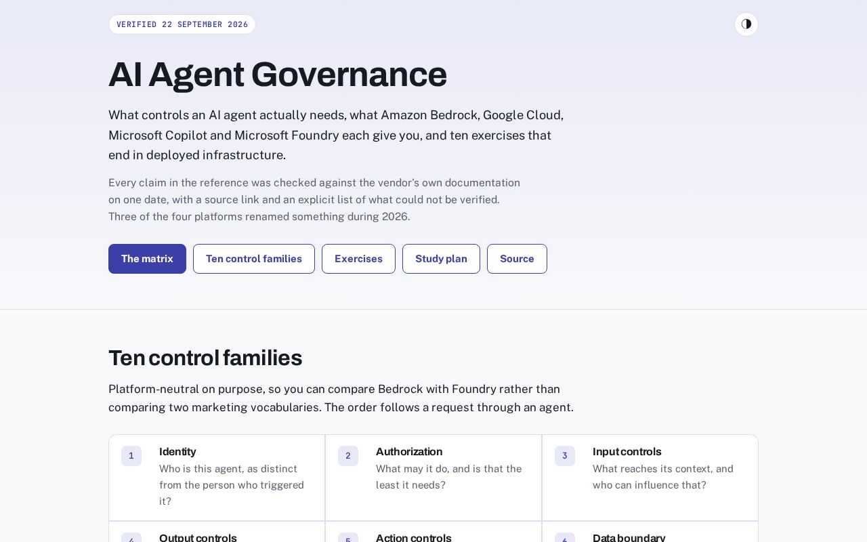Click the Verified 22 September 2026 badge
Viewport: 867px width, 542px height.
(182, 24)
